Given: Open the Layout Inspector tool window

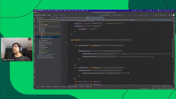Looking at the screenshot, I should click(x=167, y=87).
